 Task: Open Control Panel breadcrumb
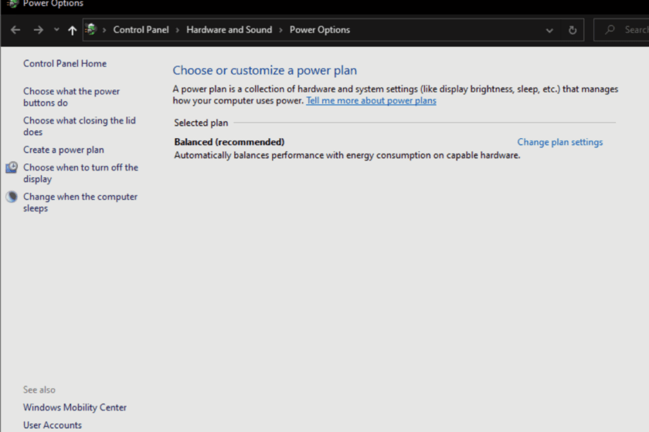(141, 30)
